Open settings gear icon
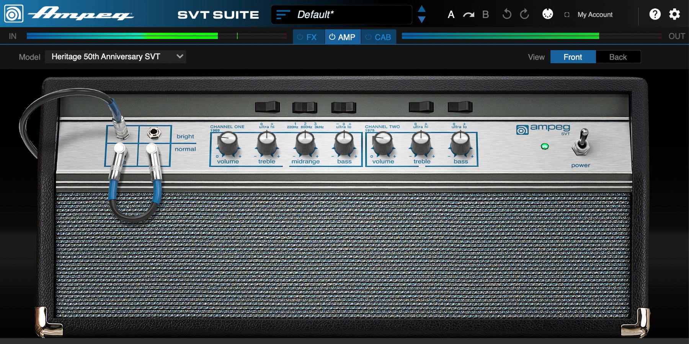 [x=674, y=15]
